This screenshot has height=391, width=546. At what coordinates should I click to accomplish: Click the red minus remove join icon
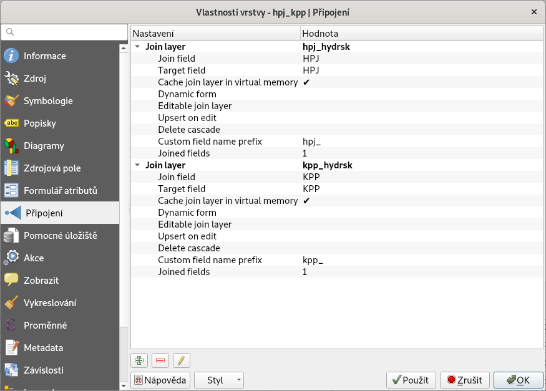pyautogui.click(x=160, y=360)
